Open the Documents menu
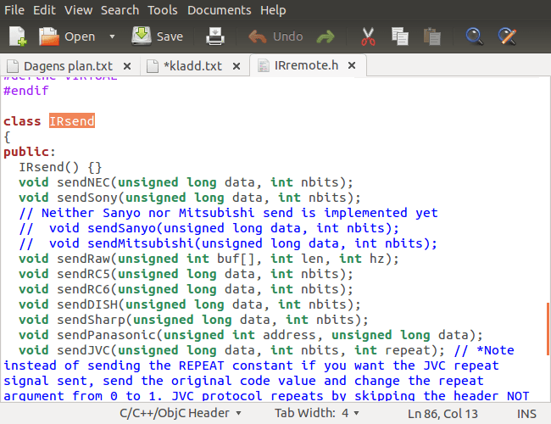551x424 pixels. [x=219, y=10]
